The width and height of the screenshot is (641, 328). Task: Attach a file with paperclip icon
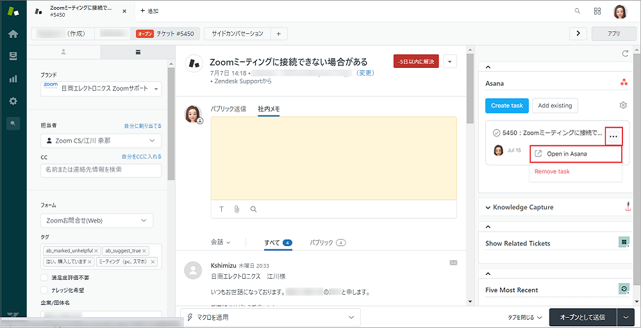coord(237,209)
